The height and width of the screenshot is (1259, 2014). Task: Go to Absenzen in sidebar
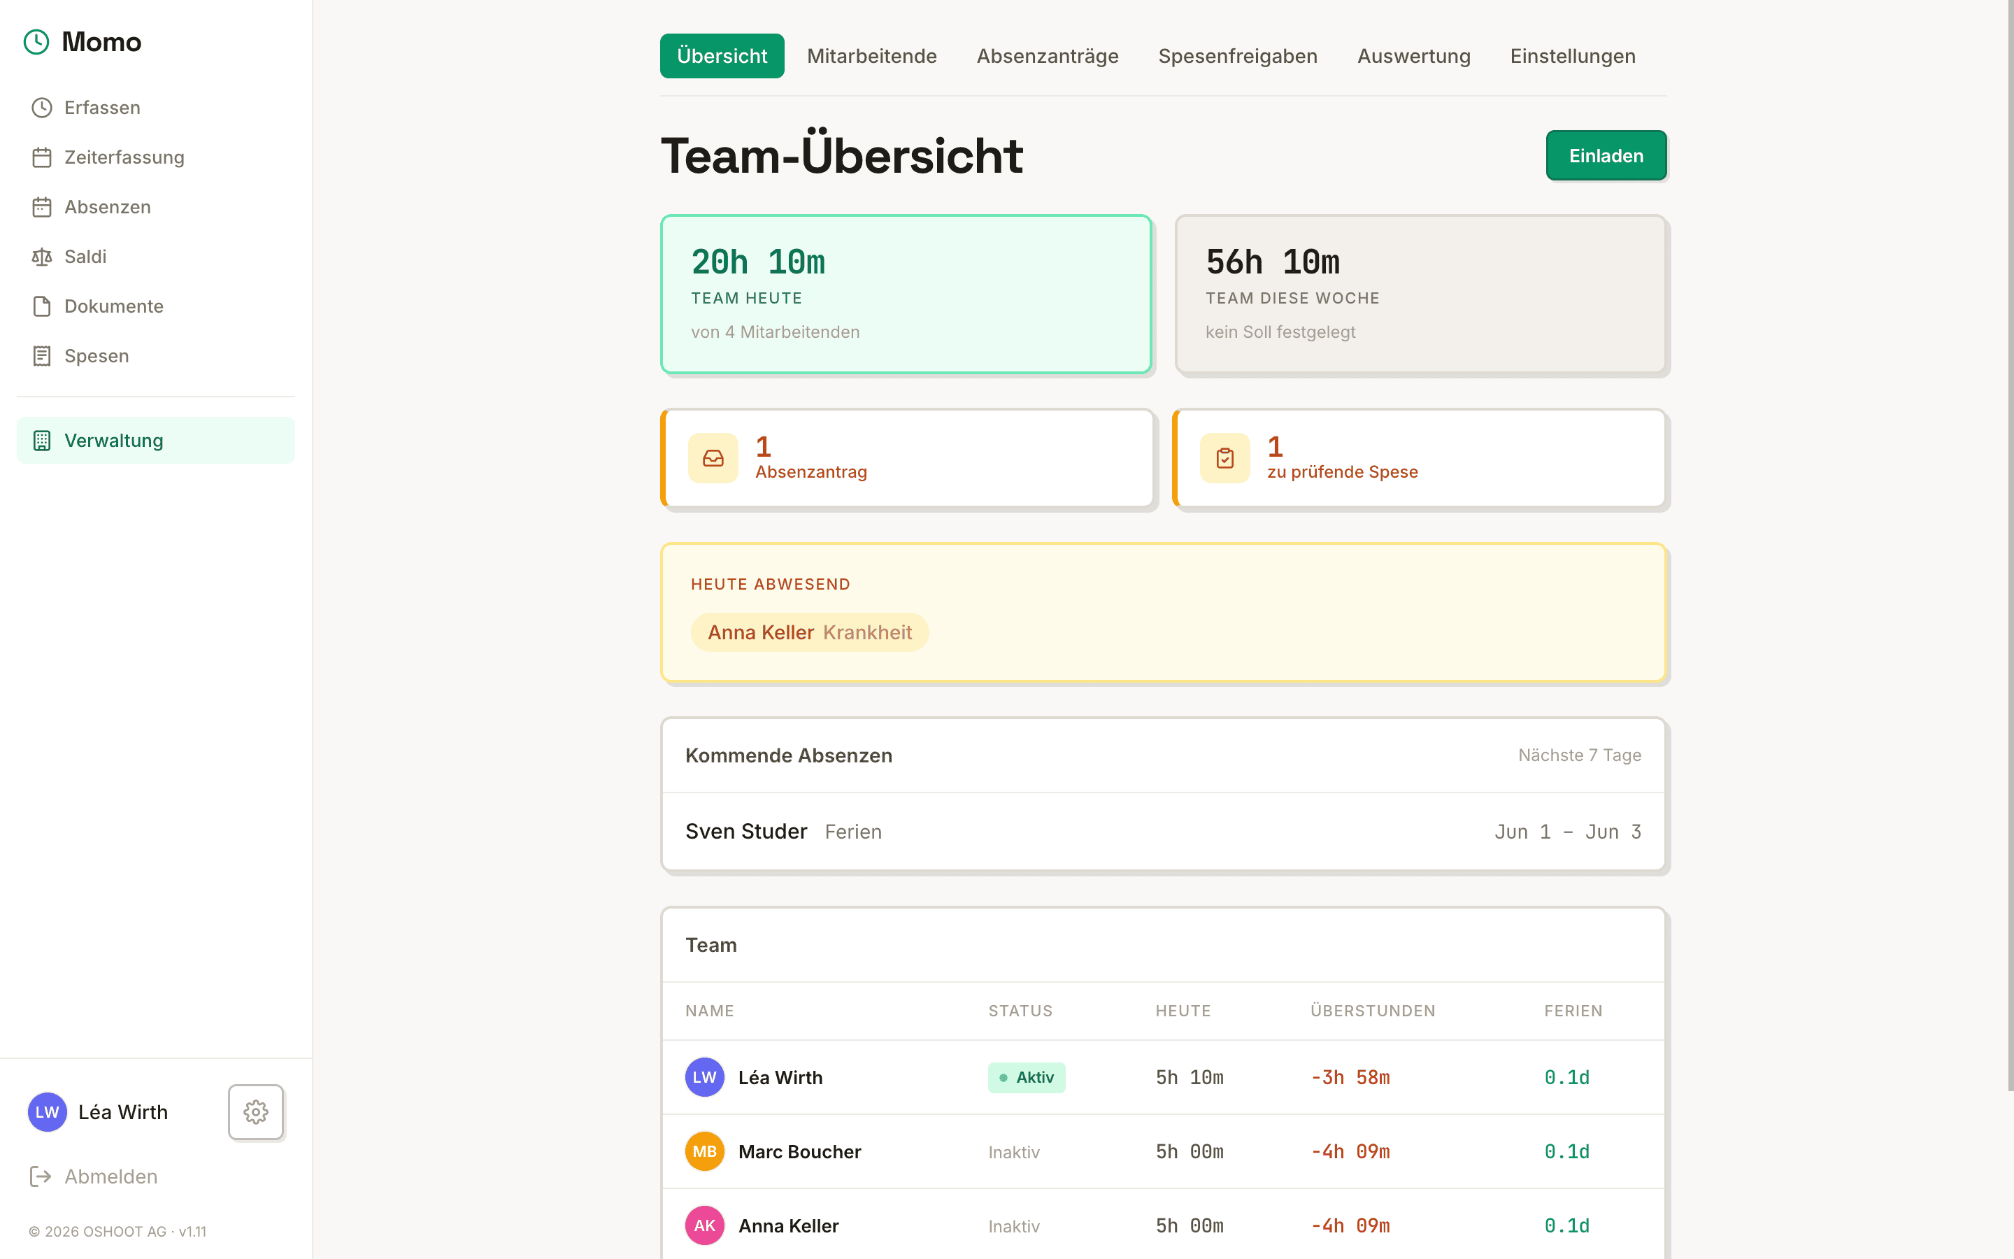(x=156, y=206)
